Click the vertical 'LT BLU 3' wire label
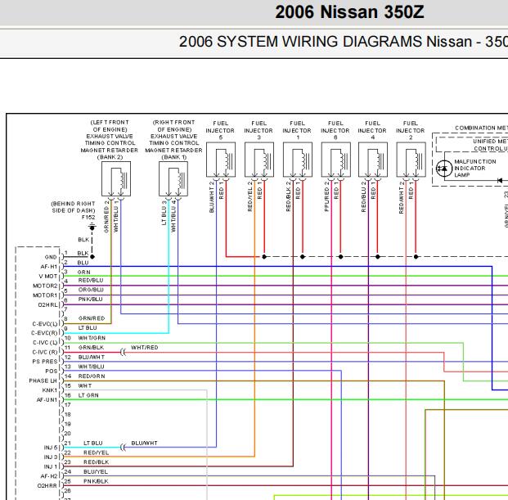The width and height of the screenshot is (508, 500). click(x=164, y=213)
